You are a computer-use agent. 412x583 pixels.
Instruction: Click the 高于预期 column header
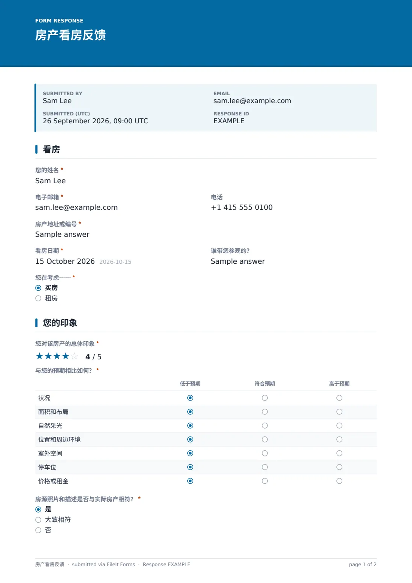point(339,384)
